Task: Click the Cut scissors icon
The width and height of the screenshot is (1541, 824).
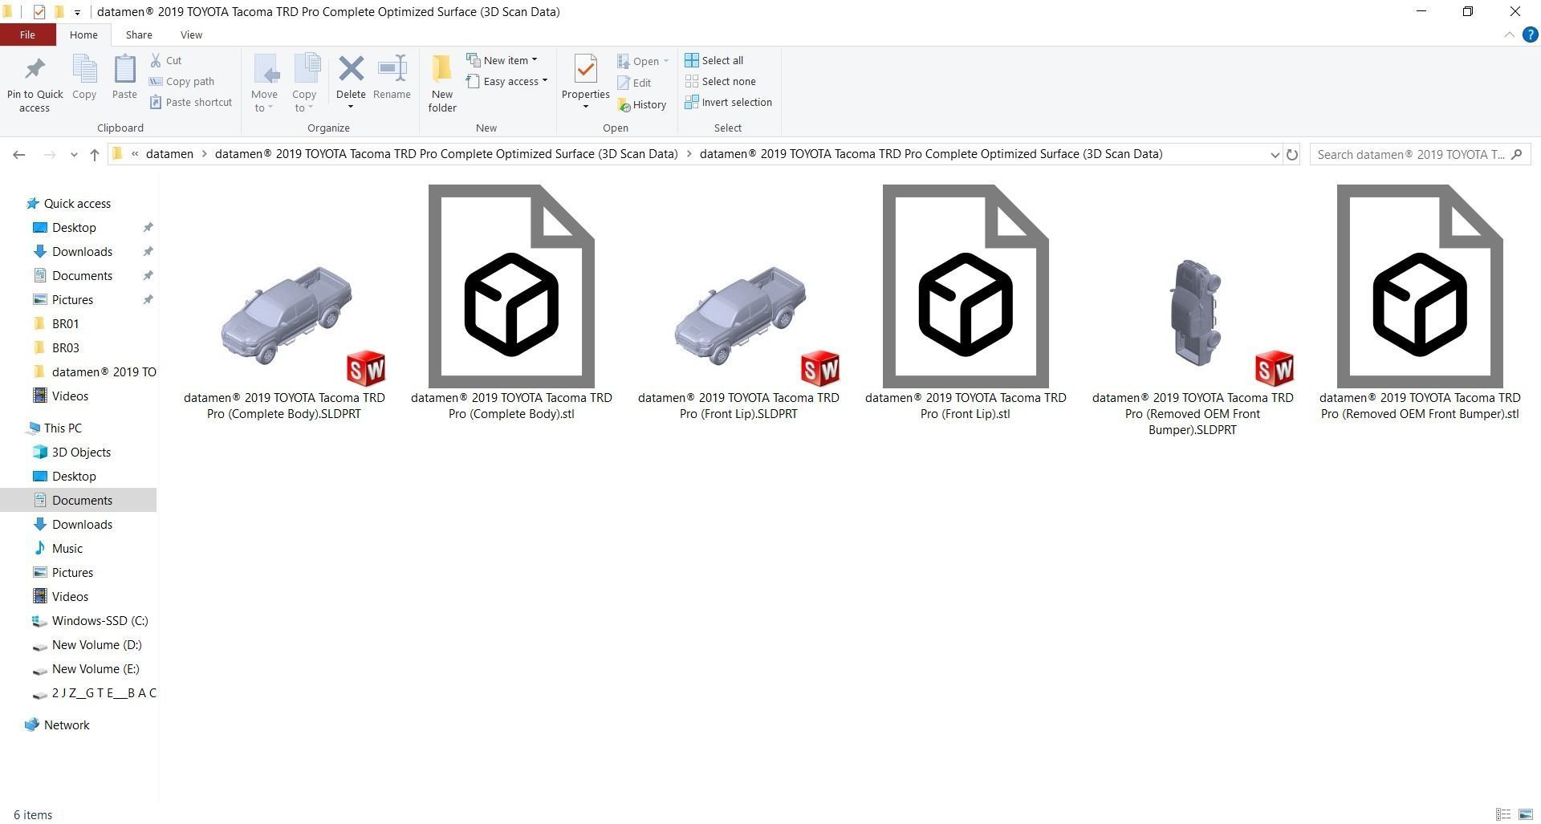Action: (x=156, y=60)
